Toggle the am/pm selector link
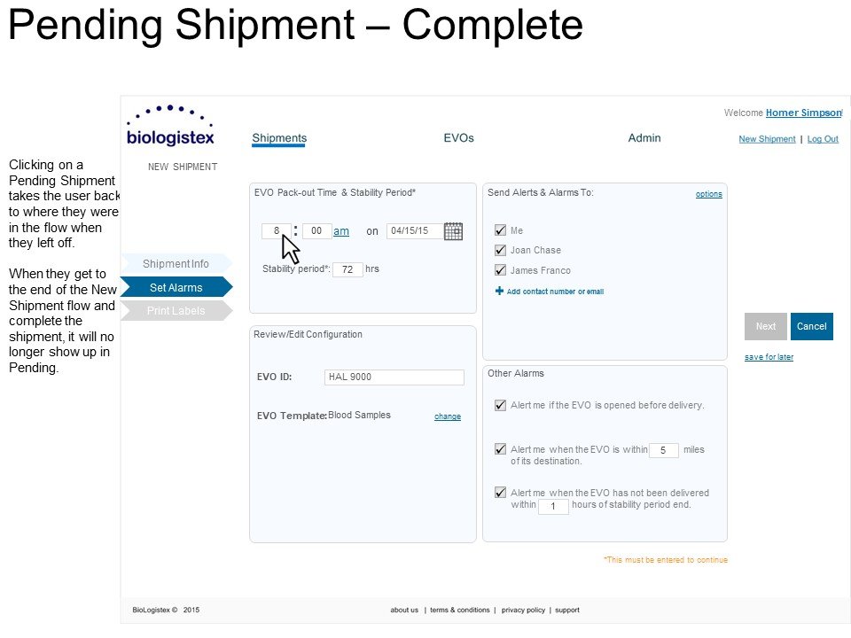Viewport: 851px width, 638px height. [340, 231]
